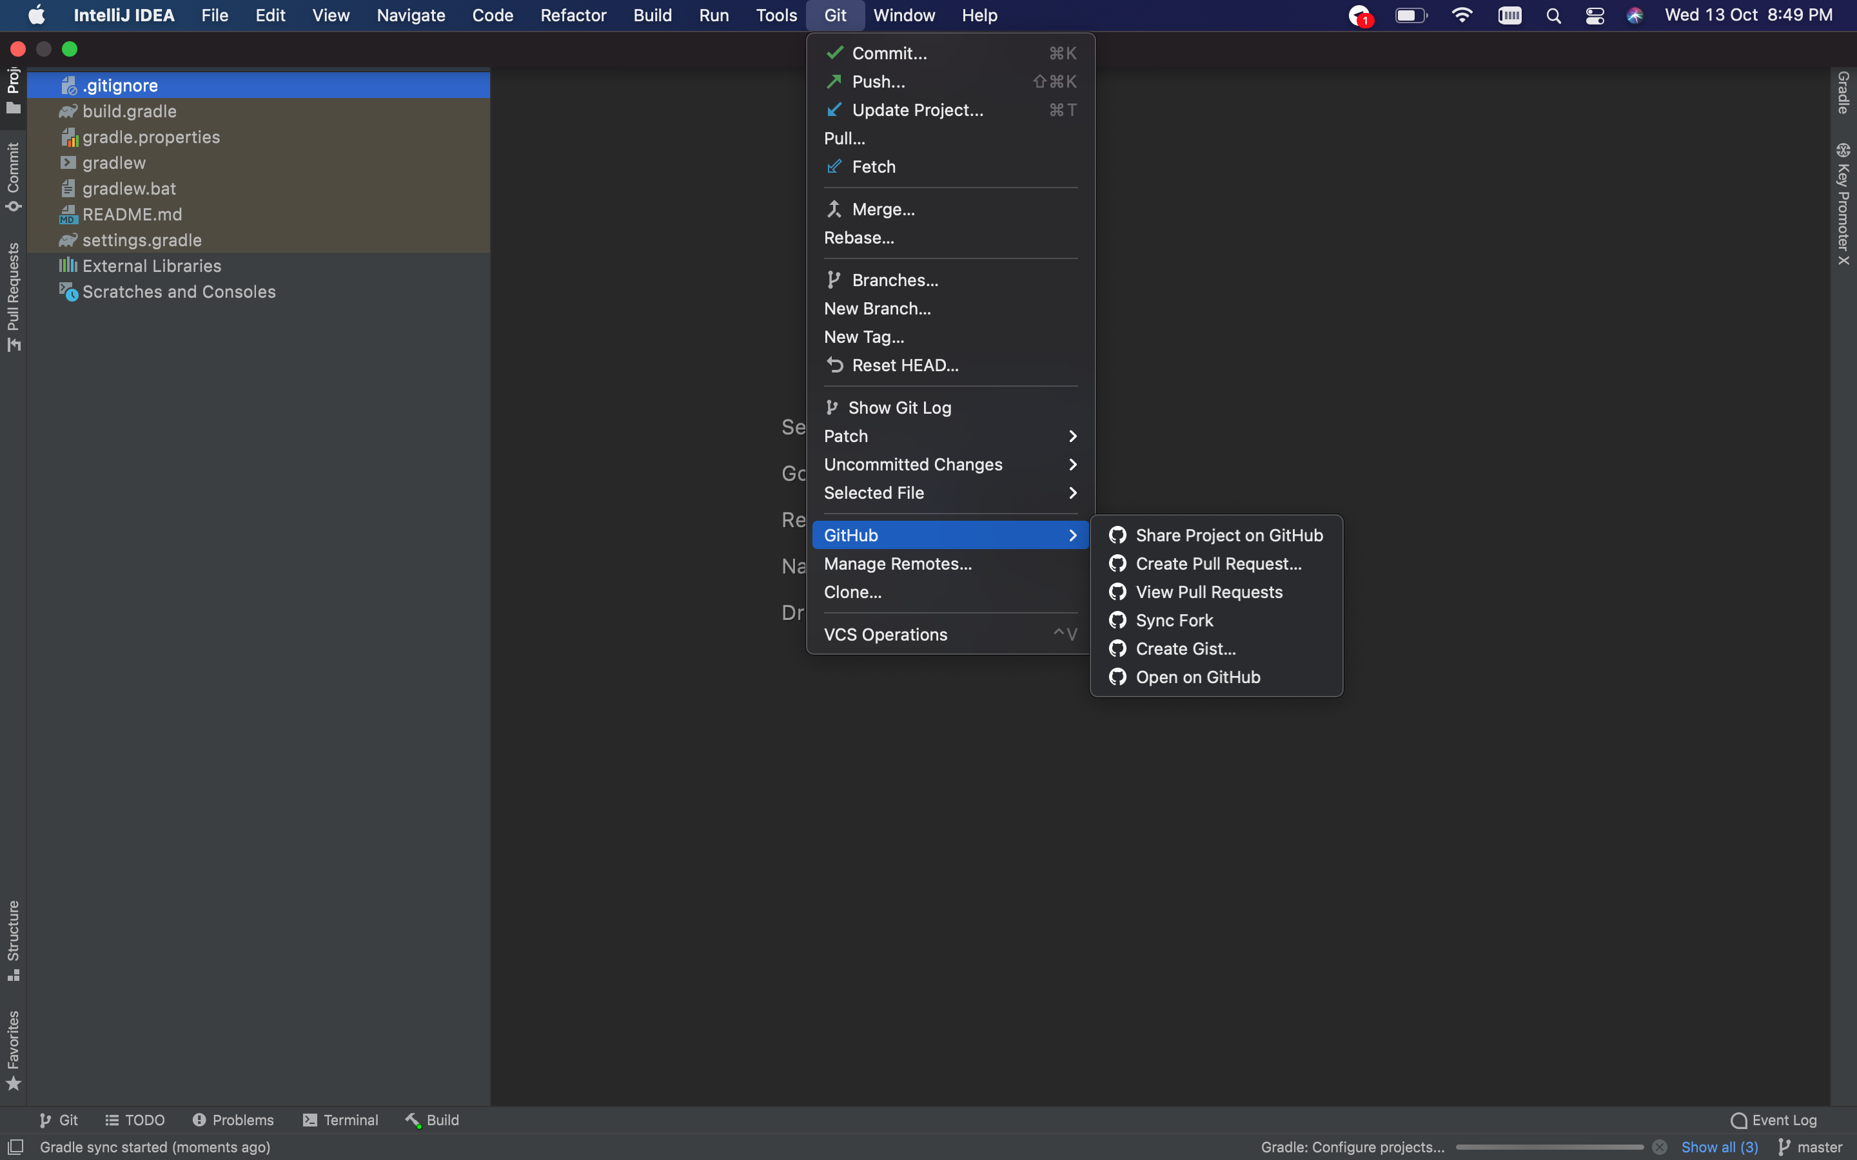Expand the Patch submenu
The width and height of the screenshot is (1857, 1160).
point(950,436)
